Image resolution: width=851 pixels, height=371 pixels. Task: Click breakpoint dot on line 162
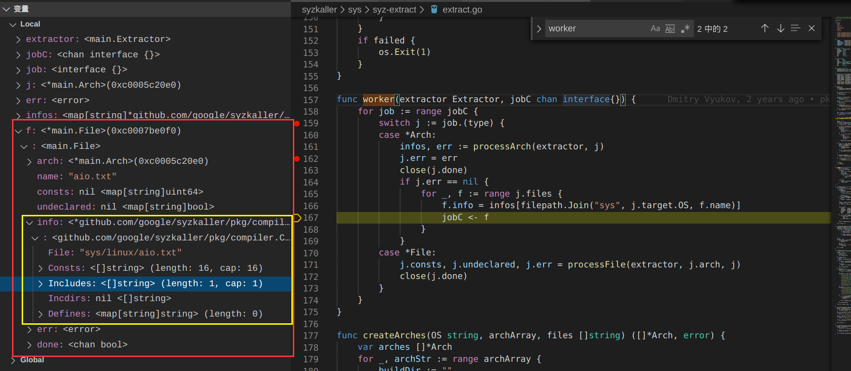tap(297, 159)
